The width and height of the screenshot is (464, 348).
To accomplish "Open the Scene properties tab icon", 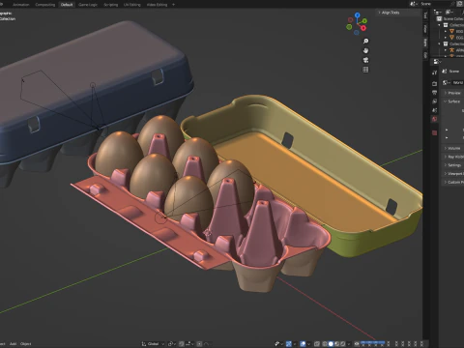I will click(435, 110).
